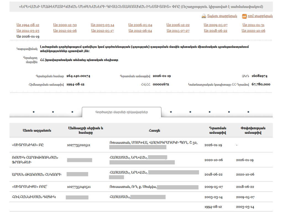283x212 pixels.
Task: Open the dot tab just right of the active tab
Action: pyautogui.click(x=171, y=112)
